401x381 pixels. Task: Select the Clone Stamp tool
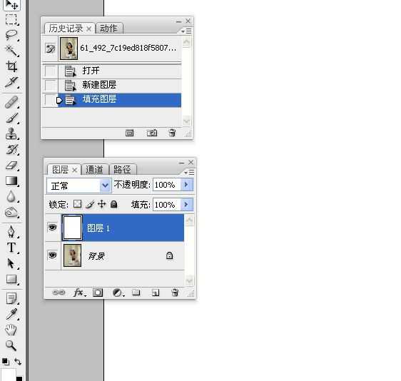pos(11,133)
